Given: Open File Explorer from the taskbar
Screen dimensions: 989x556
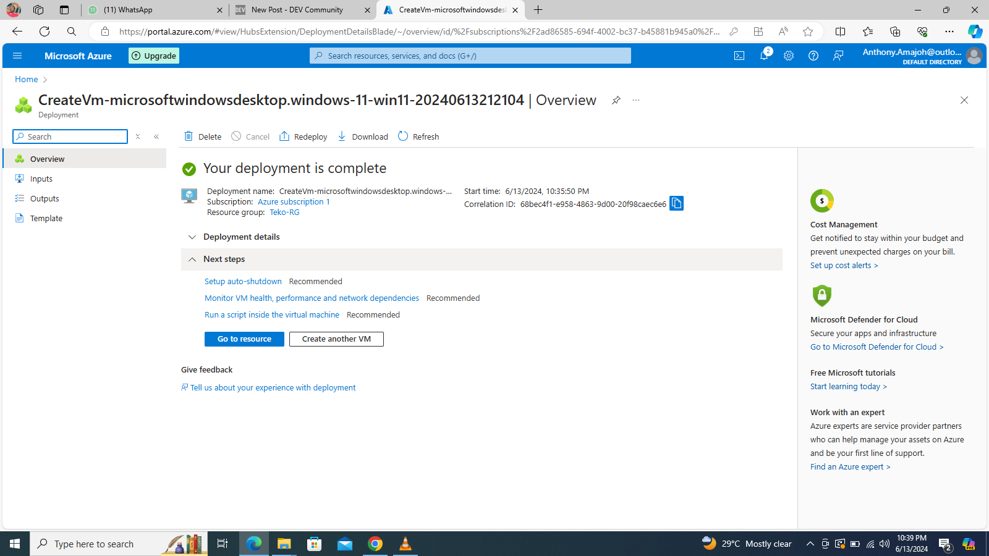Looking at the screenshot, I should [284, 544].
